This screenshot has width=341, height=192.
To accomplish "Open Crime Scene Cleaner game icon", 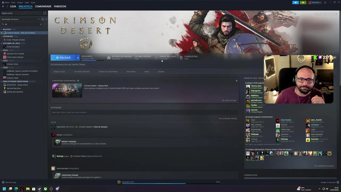I will [5, 57].
